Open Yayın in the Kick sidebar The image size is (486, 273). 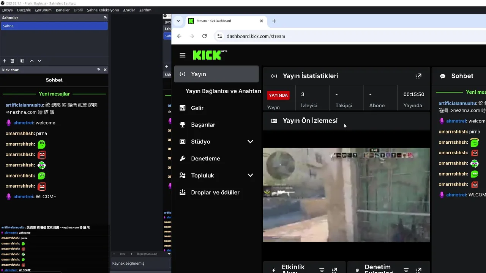click(216, 74)
